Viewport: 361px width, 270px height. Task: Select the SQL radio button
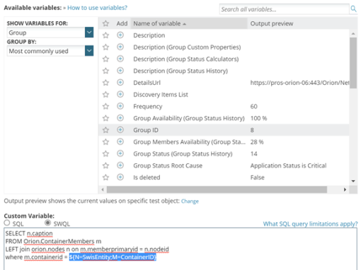pyautogui.click(x=7, y=223)
